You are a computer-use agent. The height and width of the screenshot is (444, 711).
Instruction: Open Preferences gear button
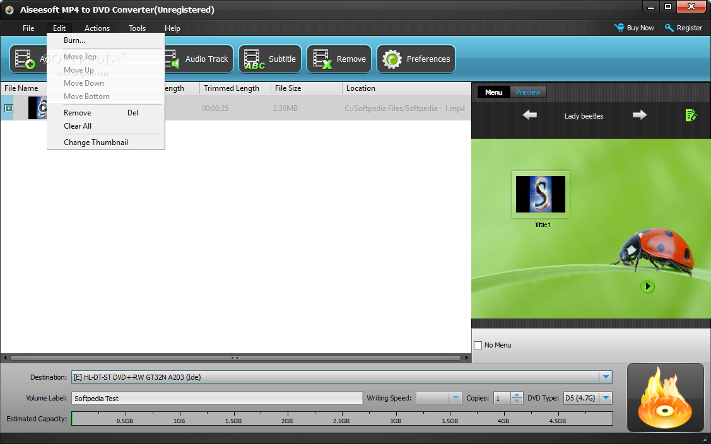[416, 59]
